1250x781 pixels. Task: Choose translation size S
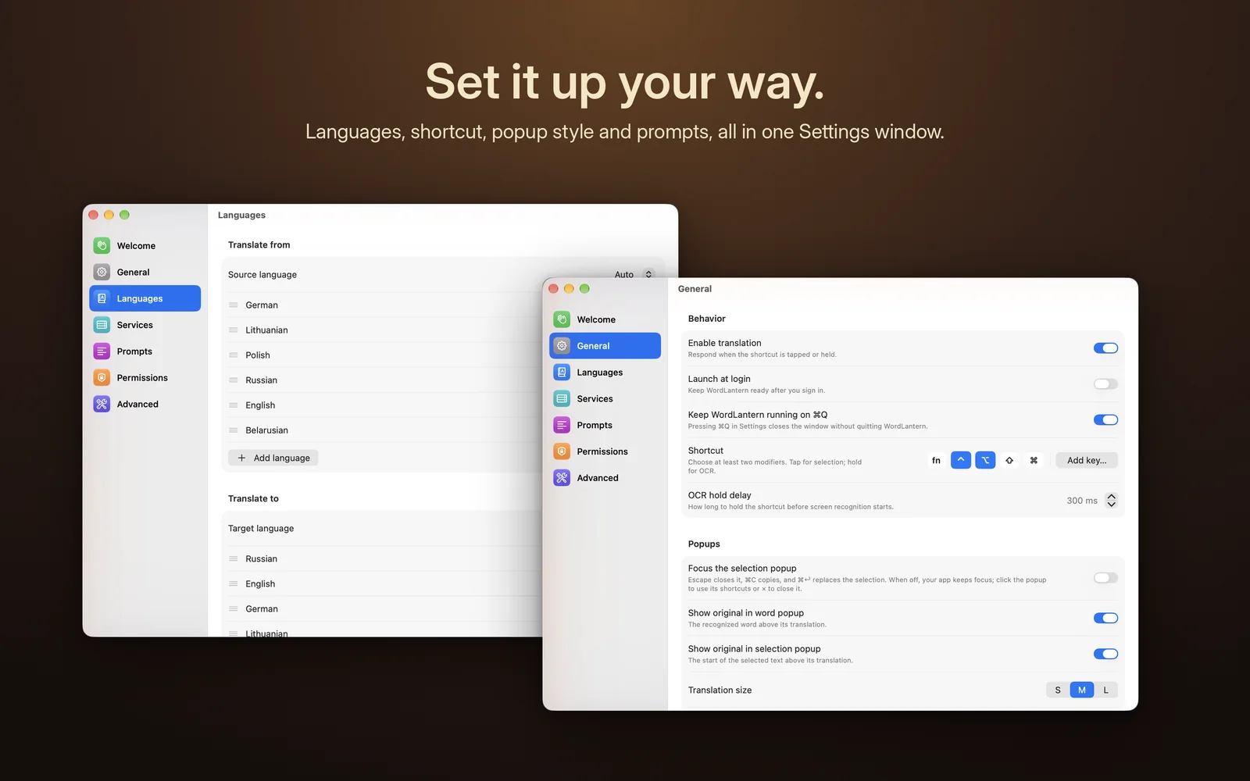1058,690
